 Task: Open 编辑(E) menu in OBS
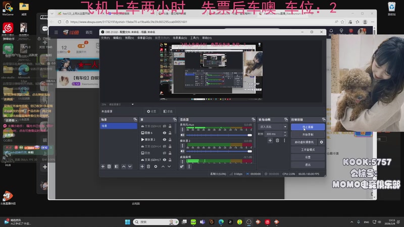pos(117,38)
